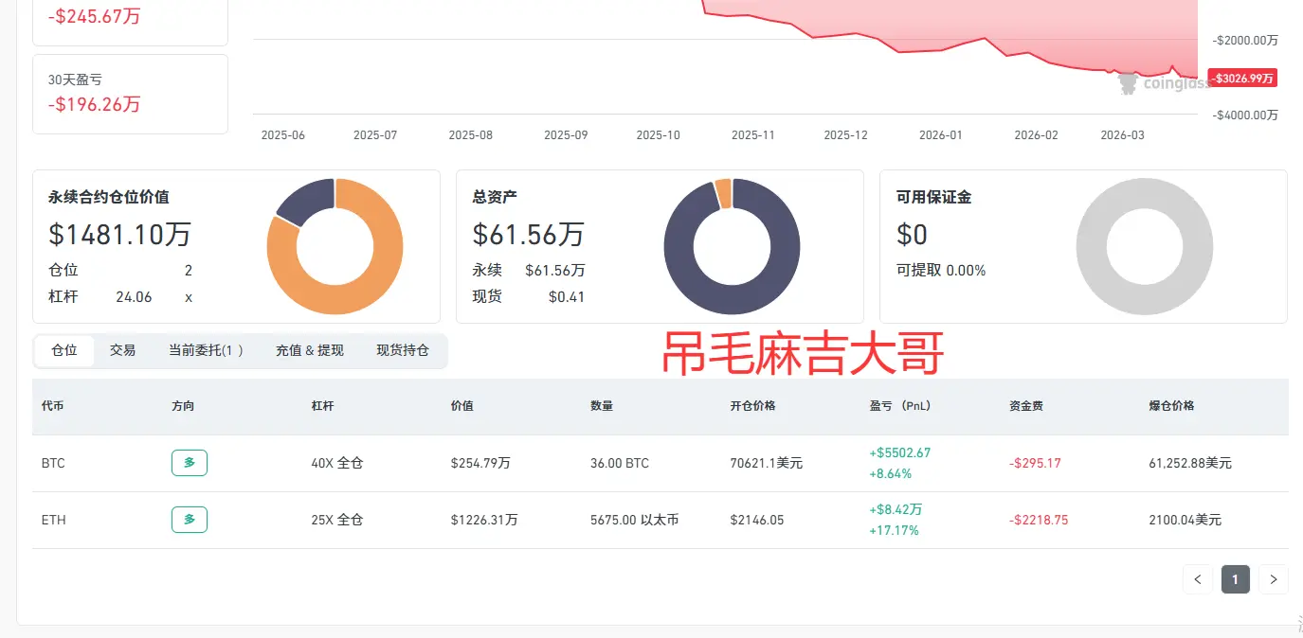Sort by the 盈亏 (PnL) column header
The height and width of the screenshot is (638, 1303).
(899, 406)
